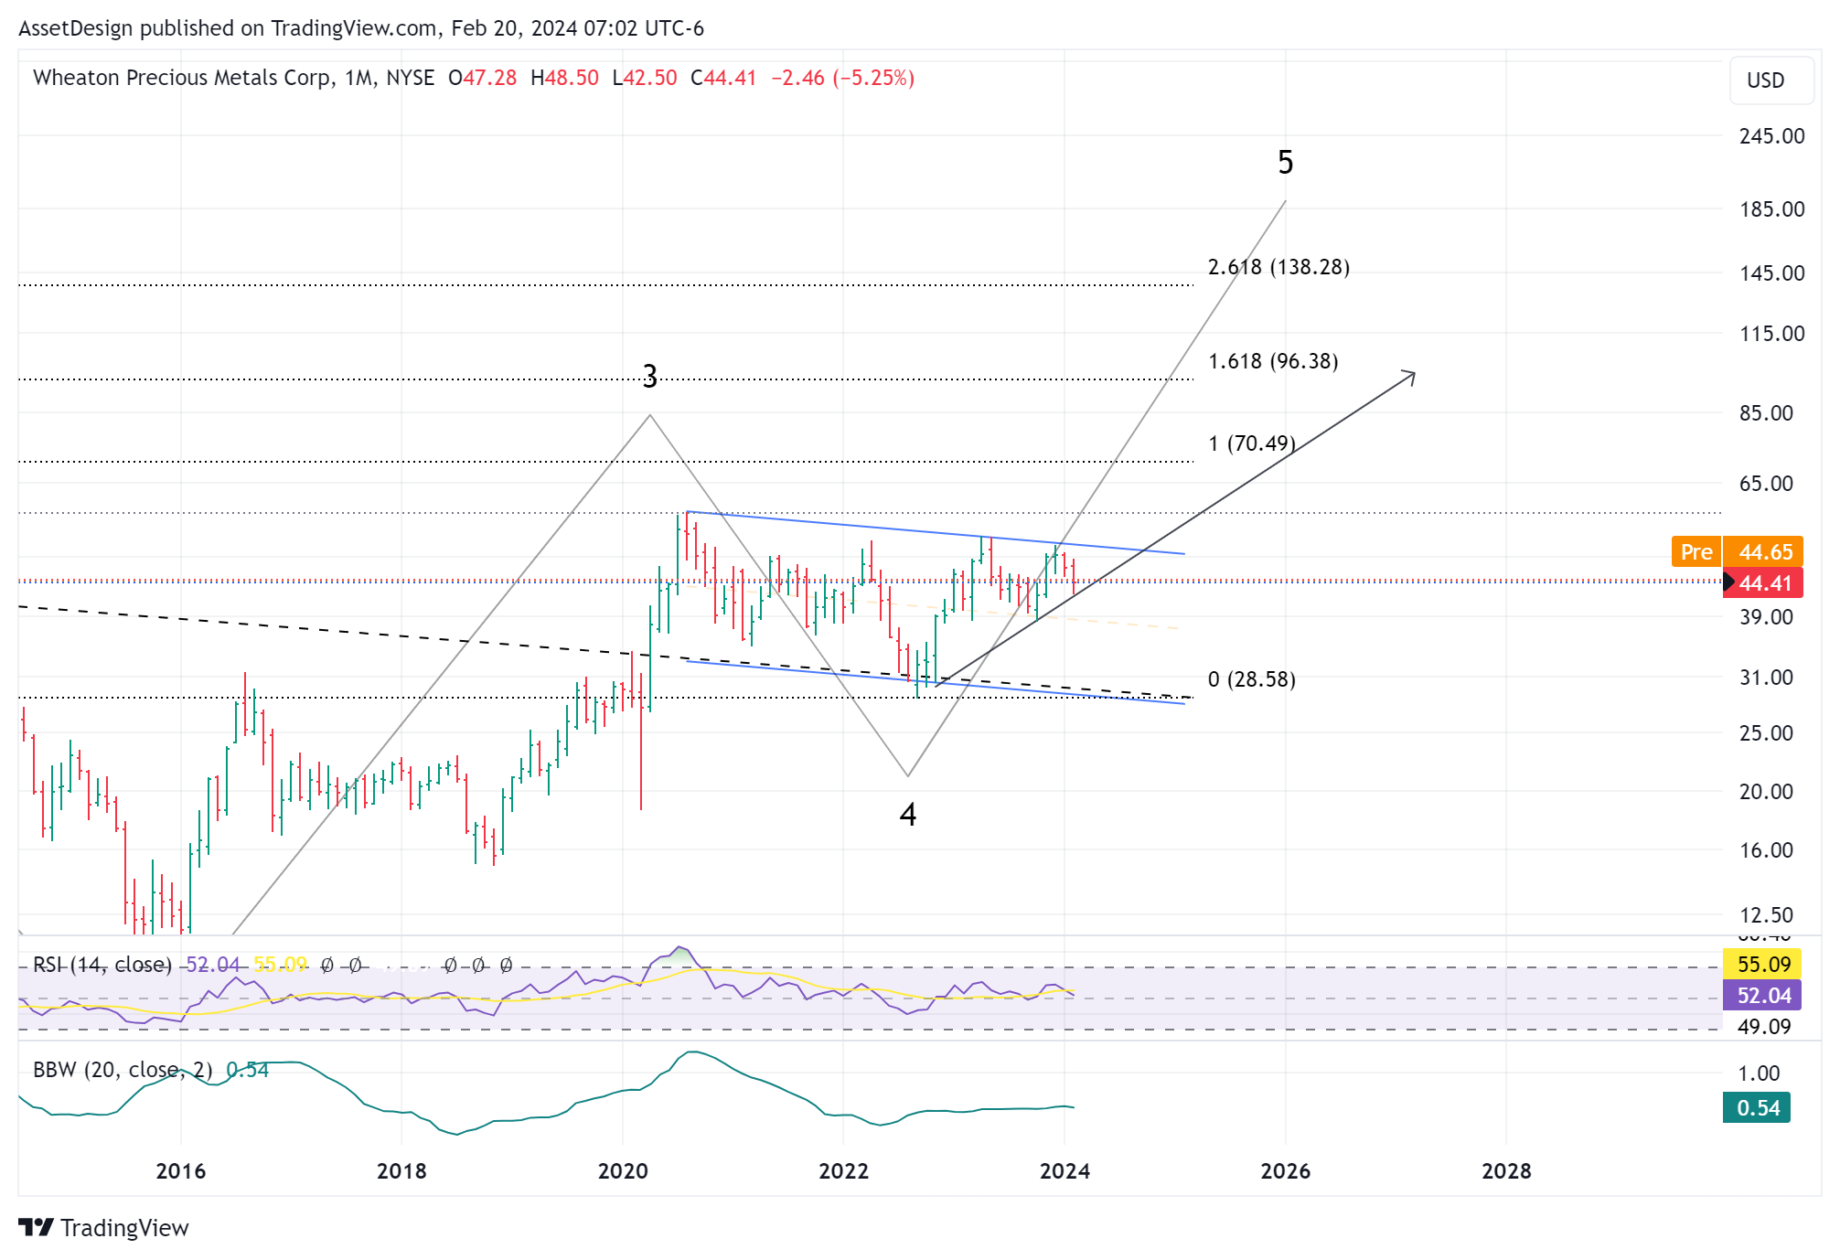Click the 185.00 price axis label
Screen dimensions: 1840x1260
click(x=1771, y=209)
